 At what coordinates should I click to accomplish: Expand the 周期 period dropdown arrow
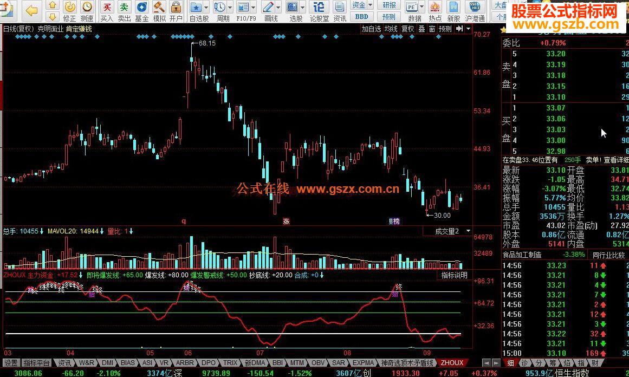click(230, 8)
